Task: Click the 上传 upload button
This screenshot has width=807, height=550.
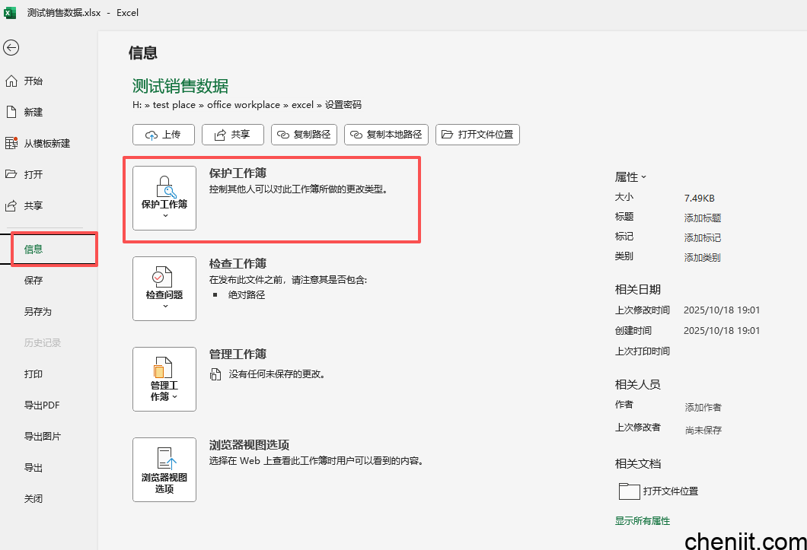Action: click(163, 135)
